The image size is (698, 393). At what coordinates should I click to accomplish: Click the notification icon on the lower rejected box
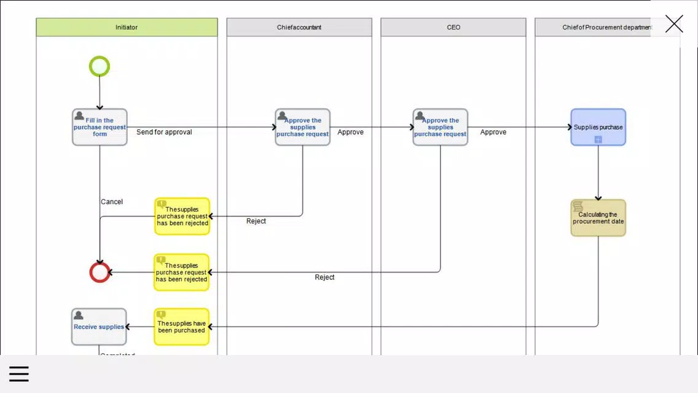coord(161,260)
